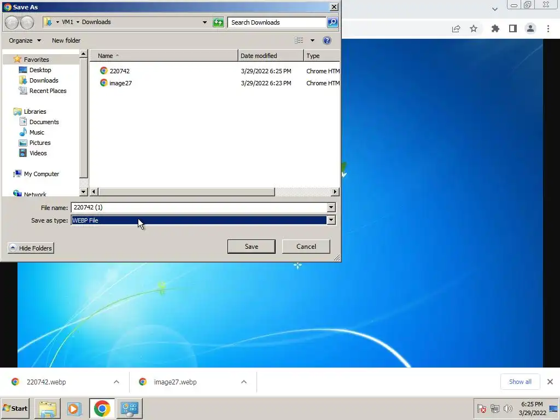Image resolution: width=560 pixels, height=420 pixels.
Task: Click New folder
Action: 66,40
